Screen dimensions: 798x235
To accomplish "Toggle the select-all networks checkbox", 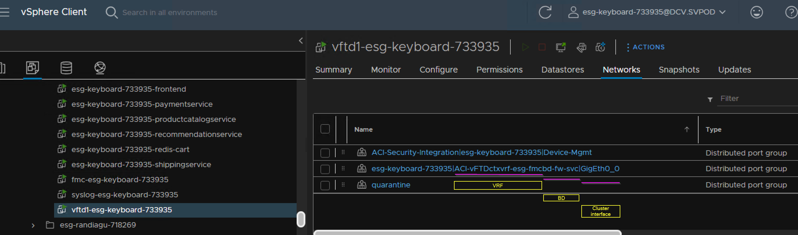I will click(325, 129).
